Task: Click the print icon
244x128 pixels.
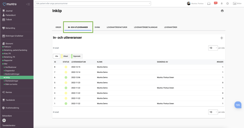Action: click(x=222, y=11)
